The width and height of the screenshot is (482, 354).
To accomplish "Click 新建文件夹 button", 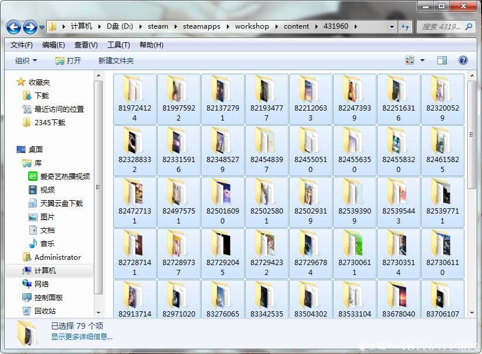I will pyautogui.click(x=116, y=60).
